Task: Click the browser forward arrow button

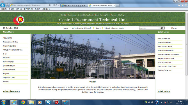Action: coord(7,5)
